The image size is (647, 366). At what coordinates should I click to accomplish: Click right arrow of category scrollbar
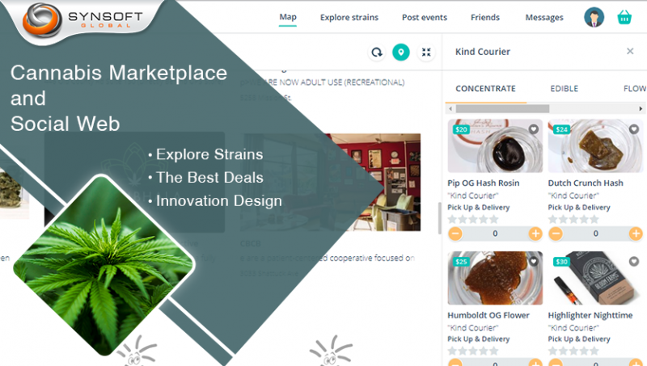coord(641,109)
